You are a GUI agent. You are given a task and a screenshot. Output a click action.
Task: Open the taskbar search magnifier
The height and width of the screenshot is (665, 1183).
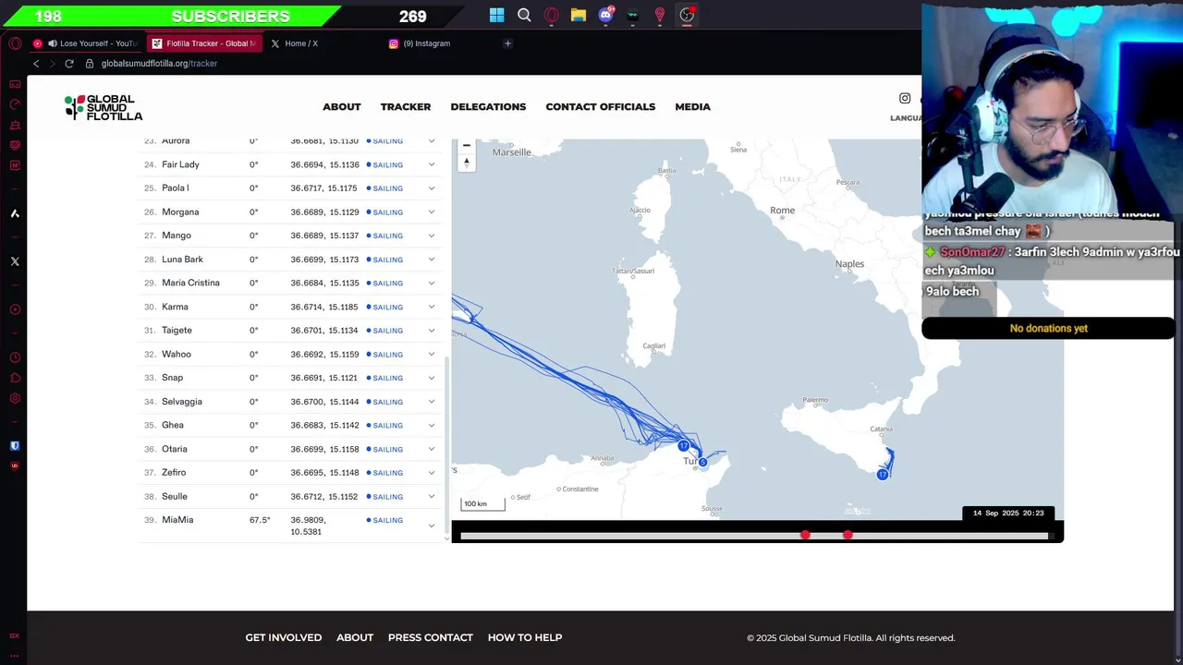pos(524,15)
